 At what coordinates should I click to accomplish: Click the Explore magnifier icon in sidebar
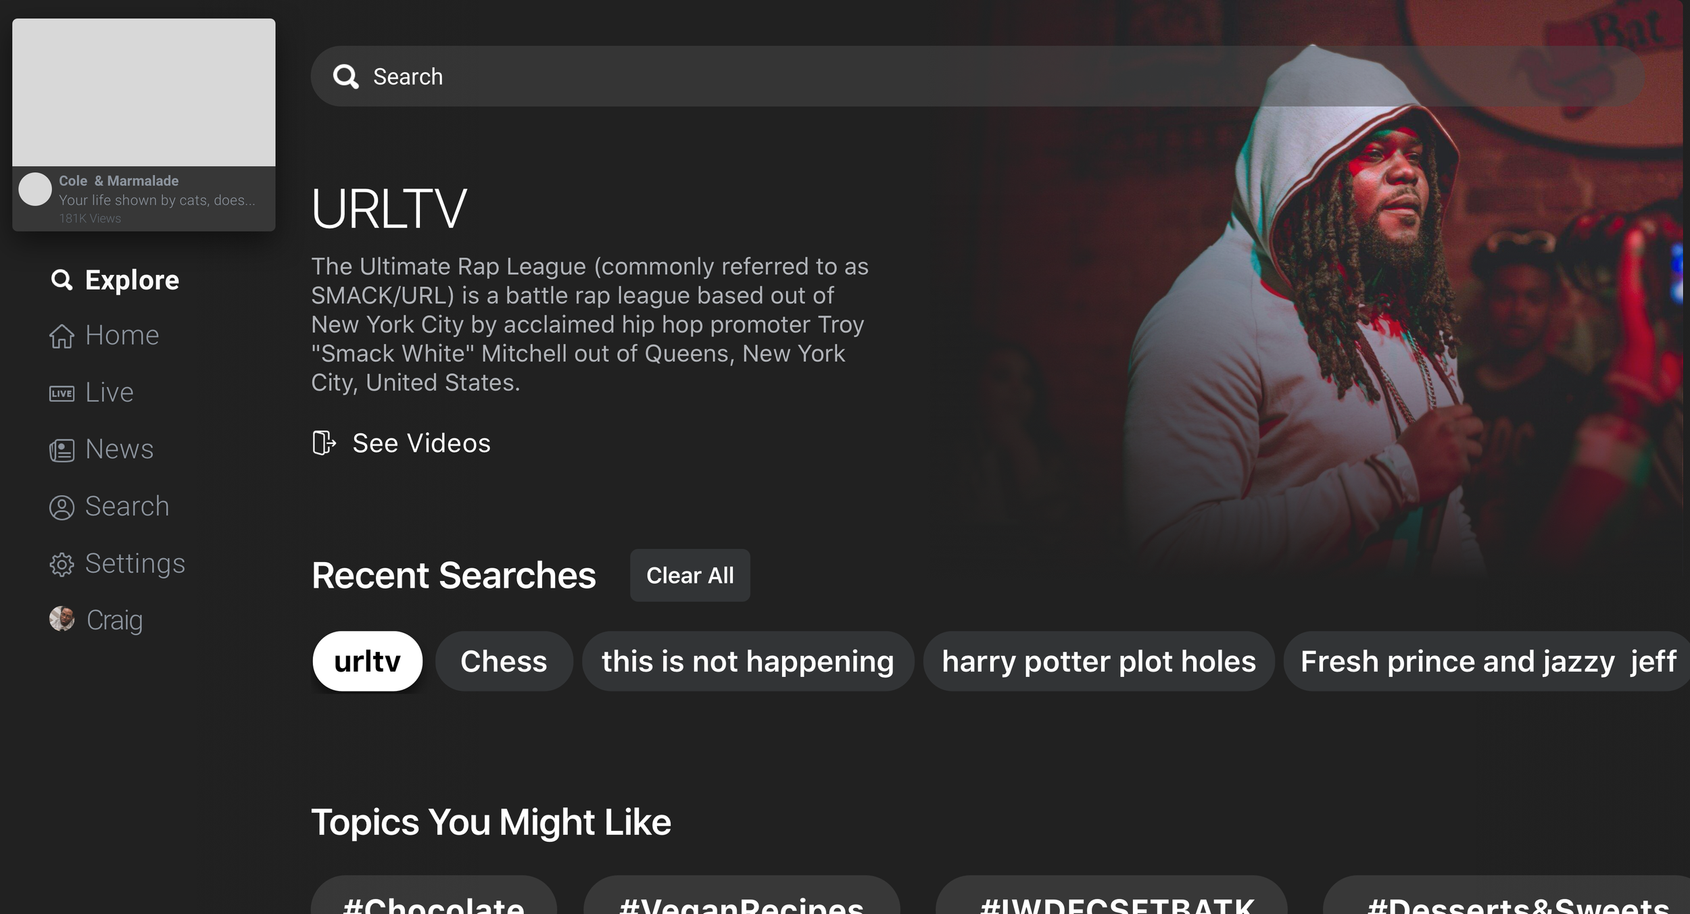point(62,280)
